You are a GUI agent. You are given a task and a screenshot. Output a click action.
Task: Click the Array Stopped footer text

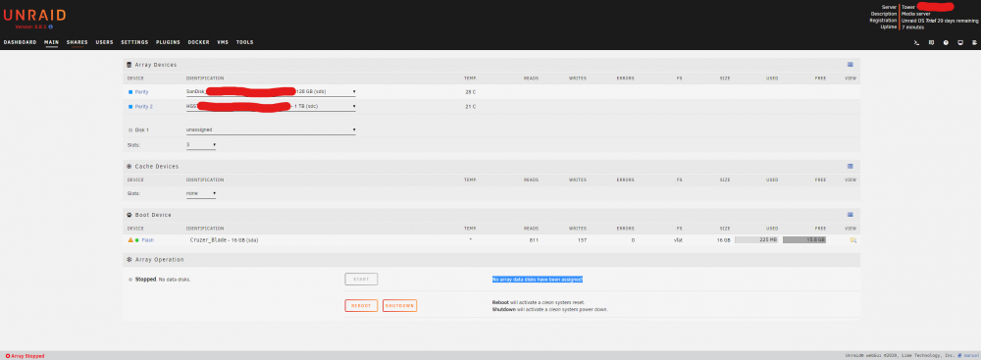(27, 356)
